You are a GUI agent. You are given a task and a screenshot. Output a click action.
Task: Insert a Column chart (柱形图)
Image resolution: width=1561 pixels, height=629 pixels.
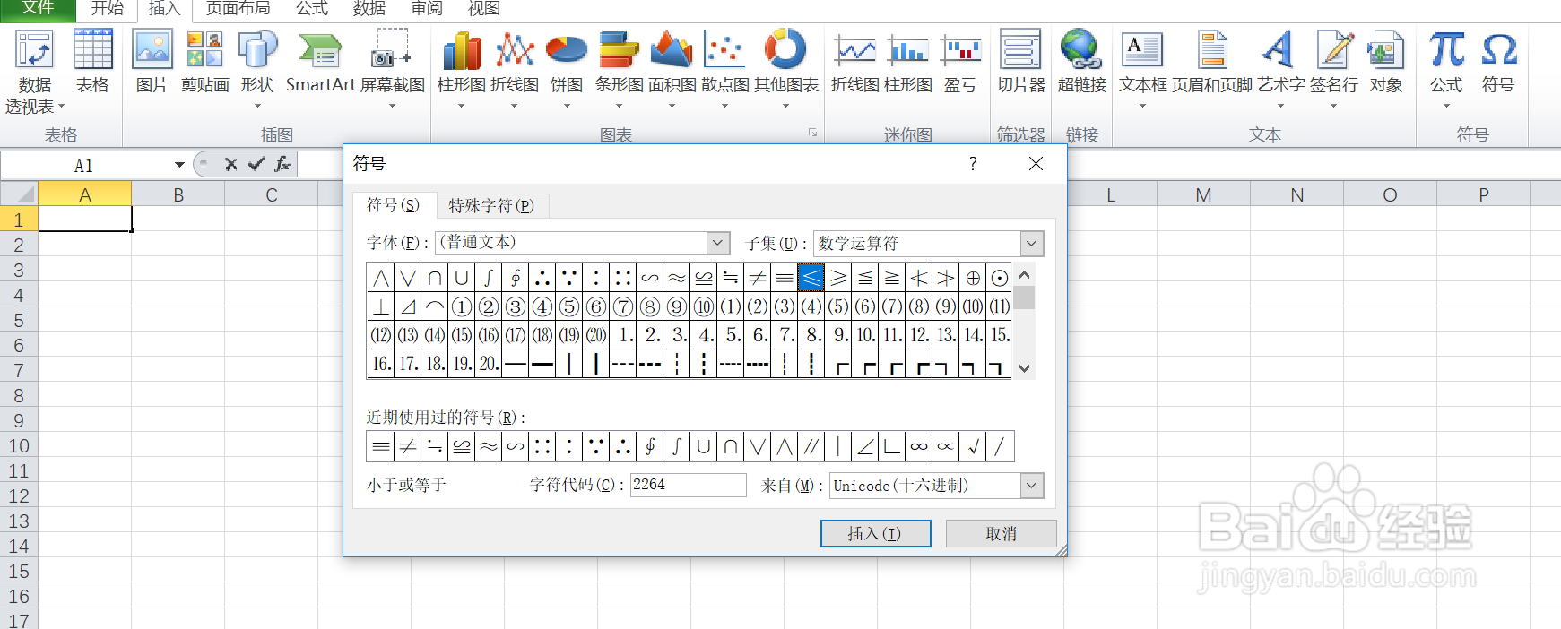462,70
